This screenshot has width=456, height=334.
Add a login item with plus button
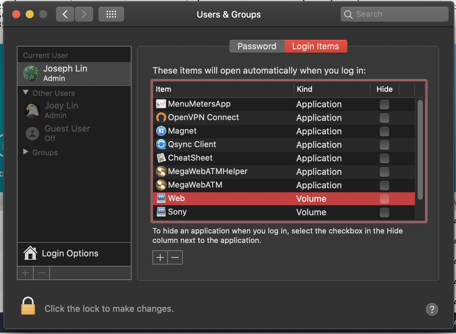coord(160,257)
